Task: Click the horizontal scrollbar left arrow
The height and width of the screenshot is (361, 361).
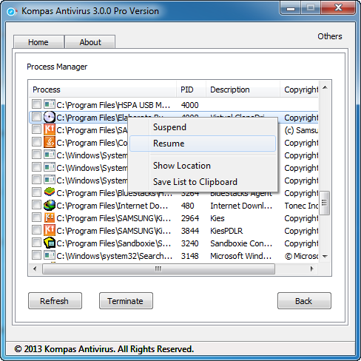Action: 35,269
